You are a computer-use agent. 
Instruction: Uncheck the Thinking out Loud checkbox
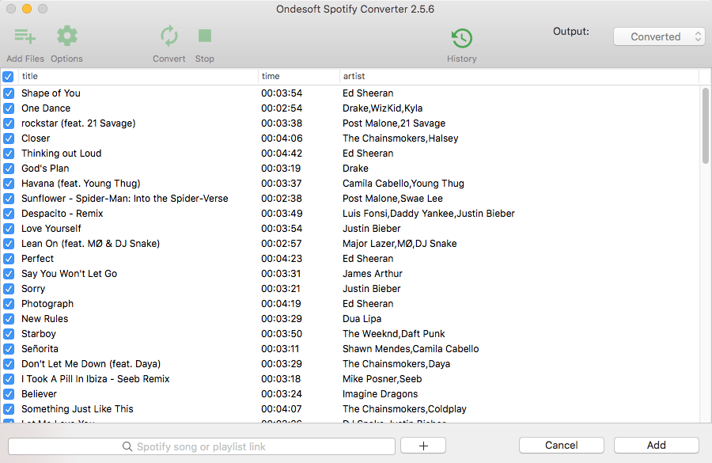click(x=9, y=153)
